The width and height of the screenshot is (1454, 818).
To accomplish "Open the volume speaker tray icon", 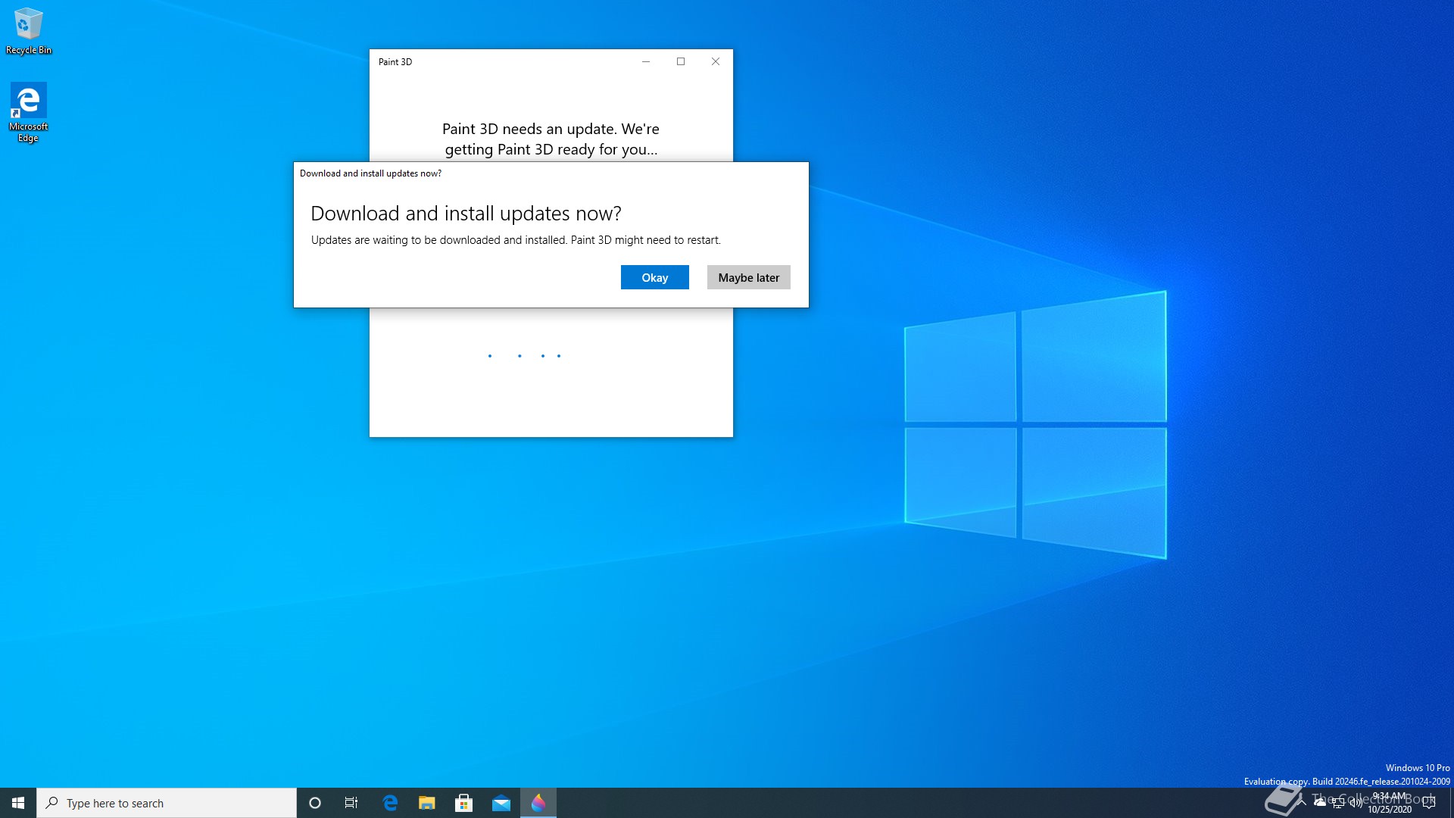I will tap(1356, 803).
